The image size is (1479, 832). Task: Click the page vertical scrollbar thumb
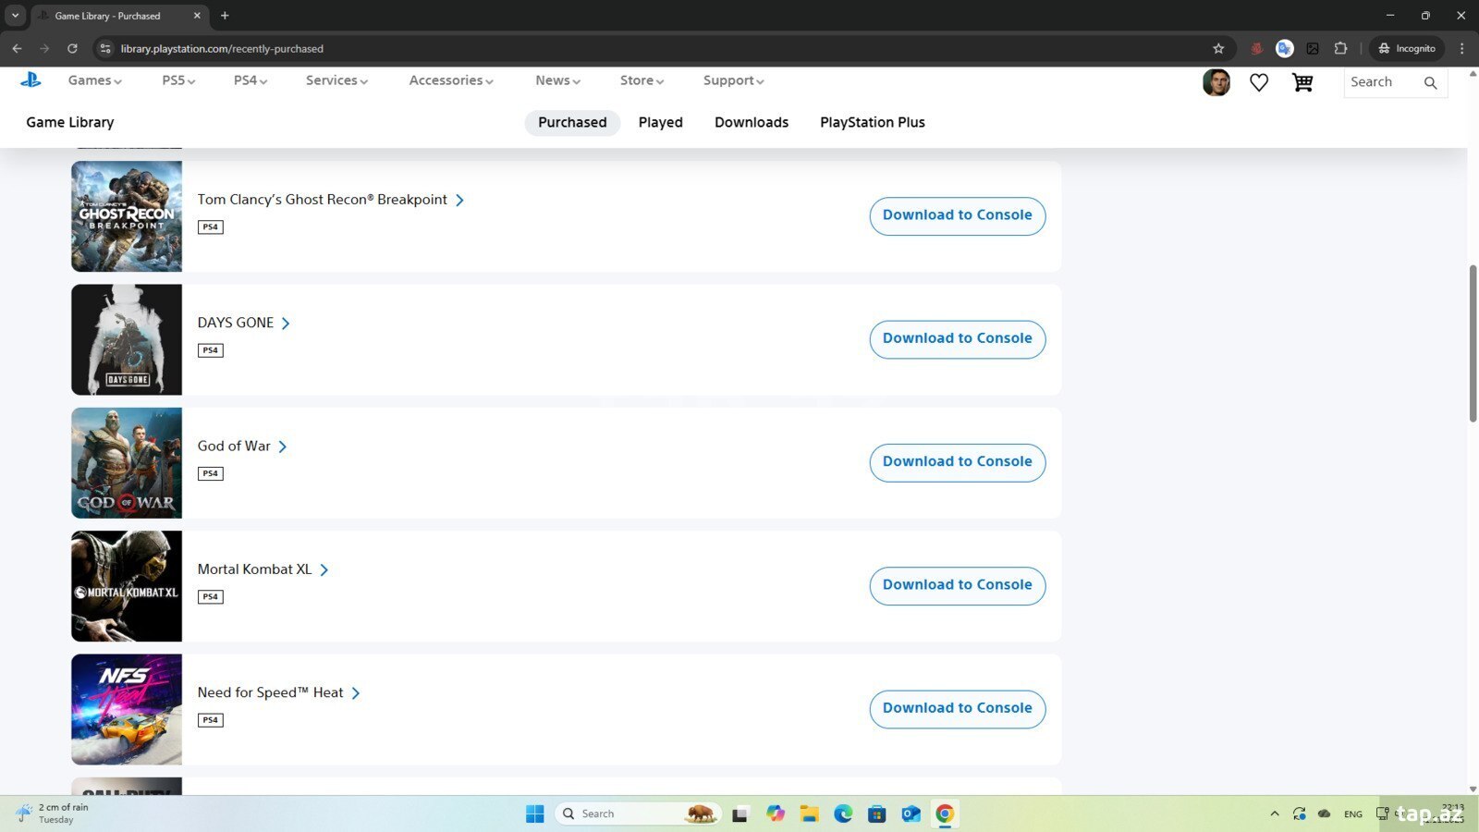tap(1473, 344)
